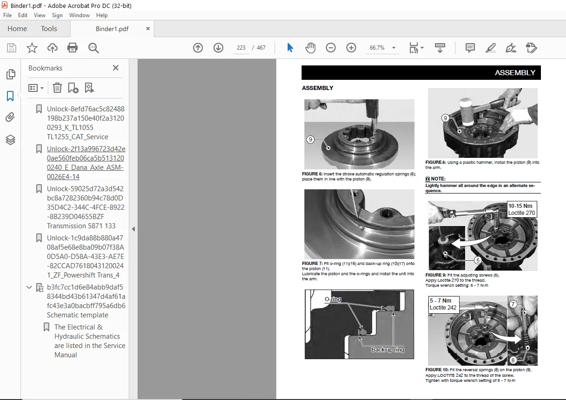Open the Sign menu
566x400 pixels.
57,15
